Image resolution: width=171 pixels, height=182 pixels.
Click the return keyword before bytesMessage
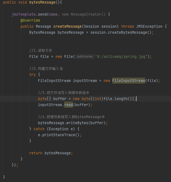click(x=36, y=153)
